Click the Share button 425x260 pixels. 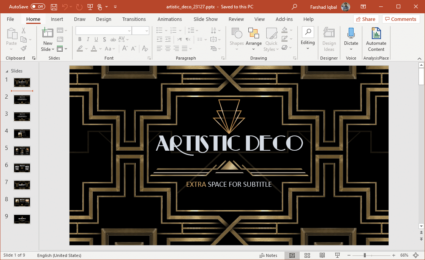(x=365, y=19)
